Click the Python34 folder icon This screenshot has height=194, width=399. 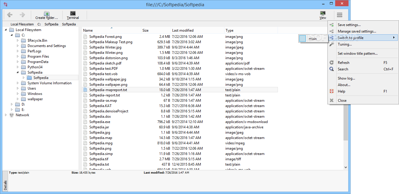(24, 67)
